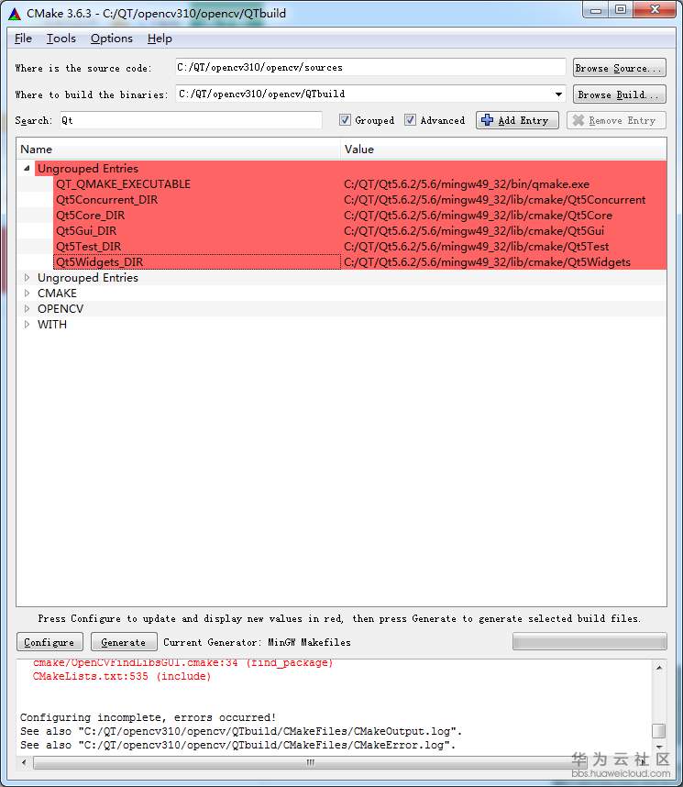The width and height of the screenshot is (683, 787).
Task: Click the source code path field
Action: click(370, 67)
